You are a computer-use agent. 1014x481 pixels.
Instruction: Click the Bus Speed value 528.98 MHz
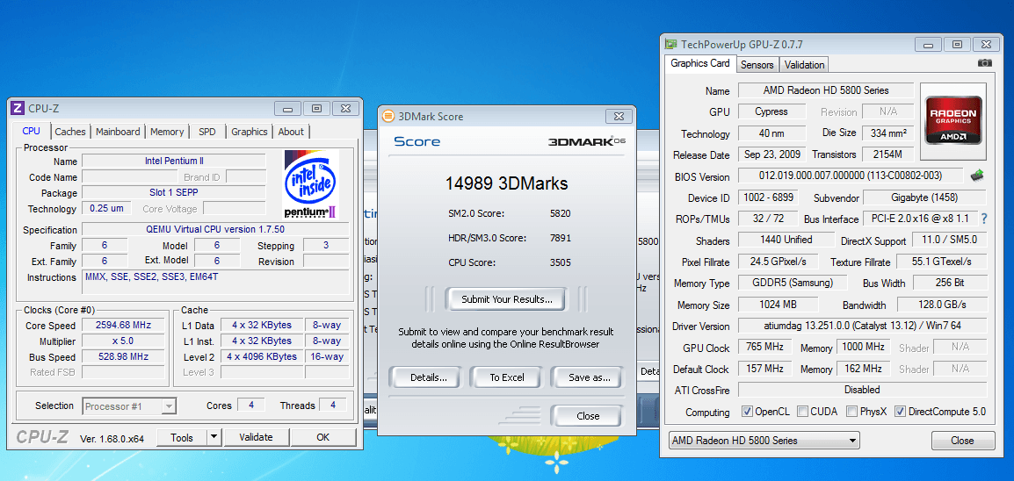pos(121,356)
